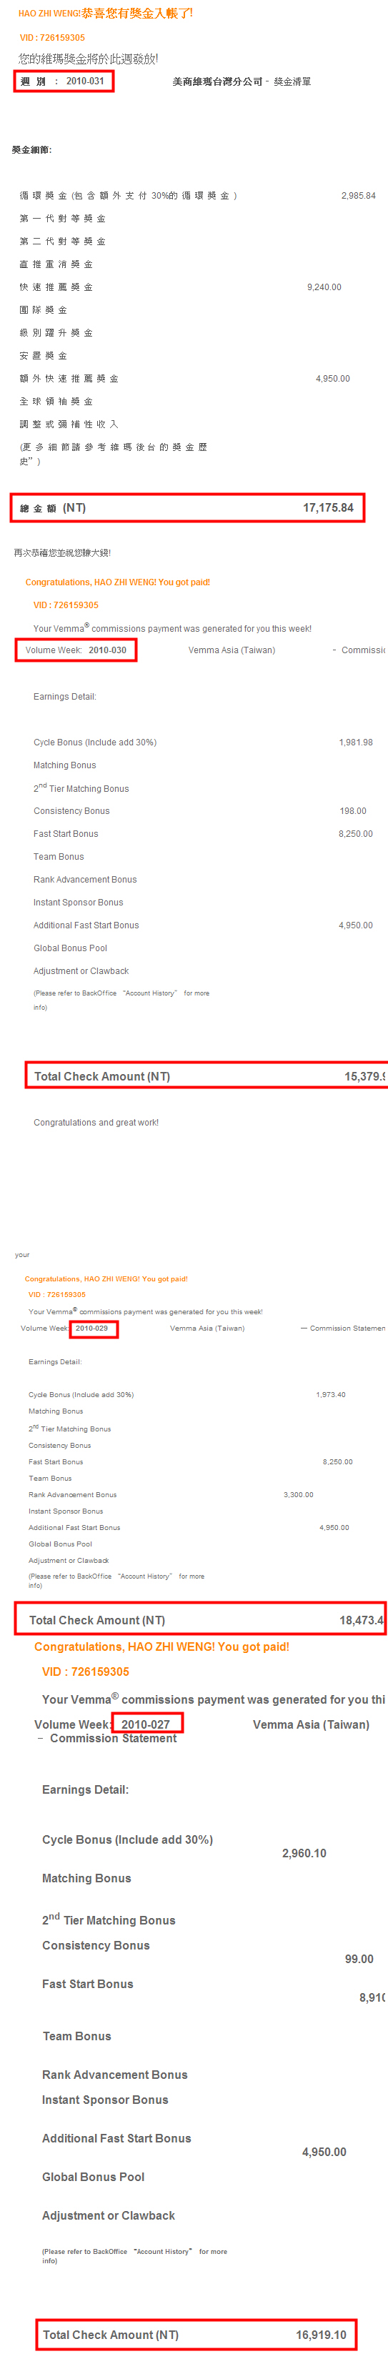Select Total Check Amount 18,473 row
The height and width of the screenshot is (2369, 388).
[x=201, y=1619]
